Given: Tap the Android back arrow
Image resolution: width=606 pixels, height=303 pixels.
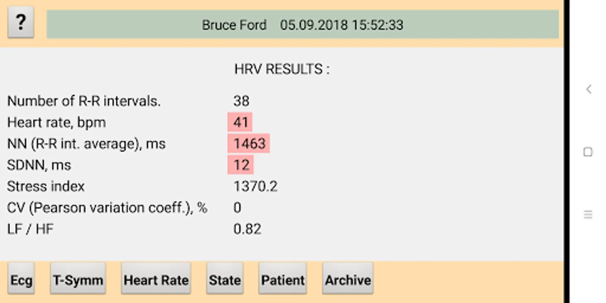Looking at the screenshot, I should tap(588, 89).
